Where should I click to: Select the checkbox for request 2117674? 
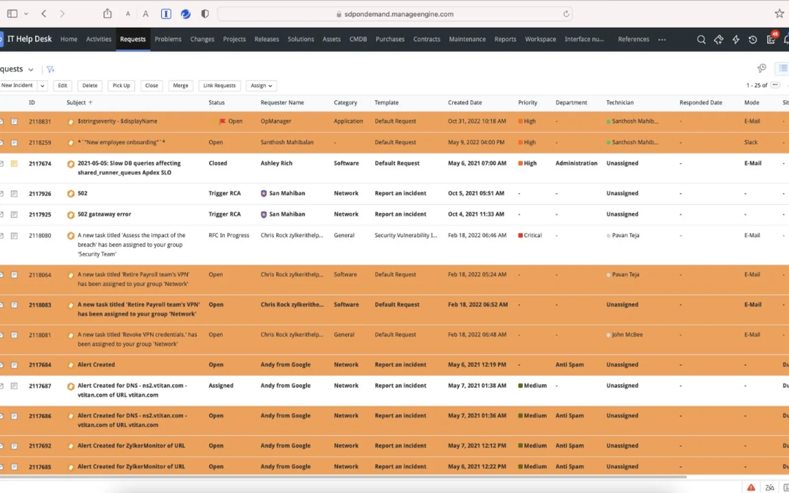click(x=1, y=164)
